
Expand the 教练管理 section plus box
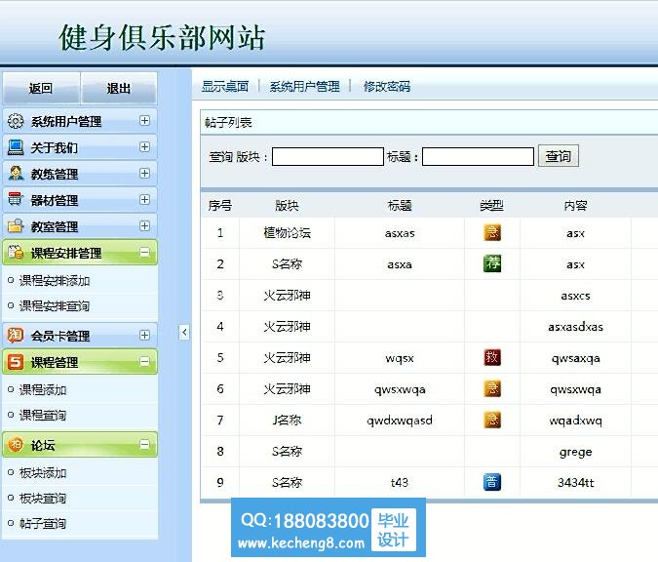144,173
